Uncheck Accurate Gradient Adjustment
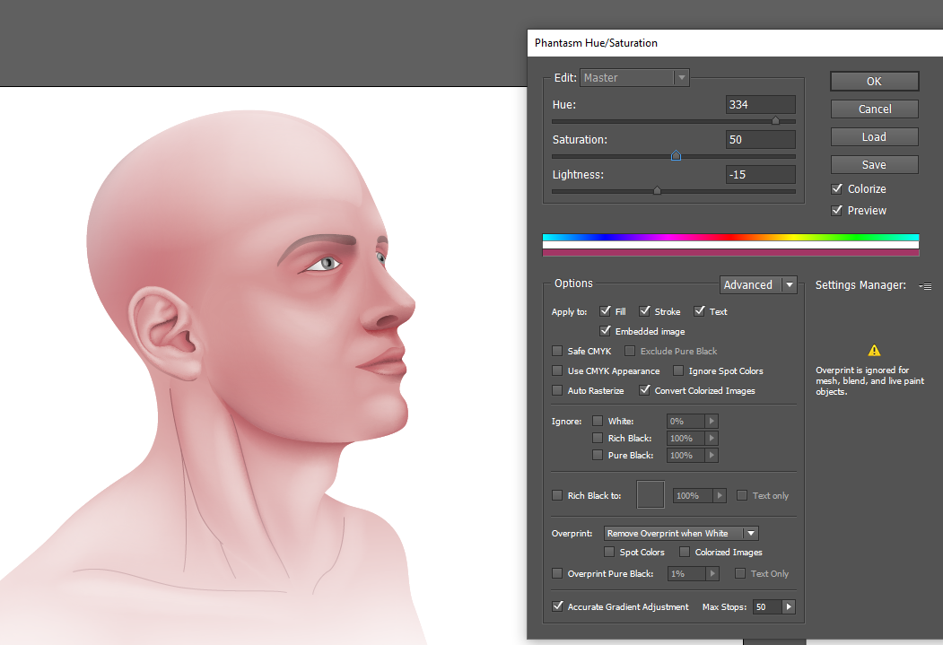 point(557,607)
